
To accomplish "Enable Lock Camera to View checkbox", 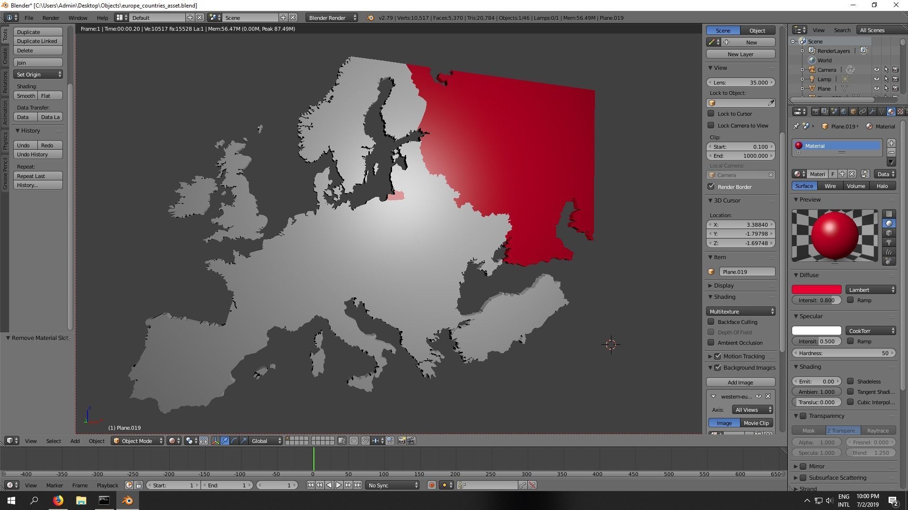I will [x=711, y=125].
